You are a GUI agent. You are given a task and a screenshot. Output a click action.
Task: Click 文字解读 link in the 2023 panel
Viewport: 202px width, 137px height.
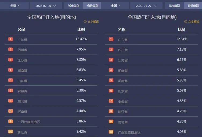(x=193, y=22)
